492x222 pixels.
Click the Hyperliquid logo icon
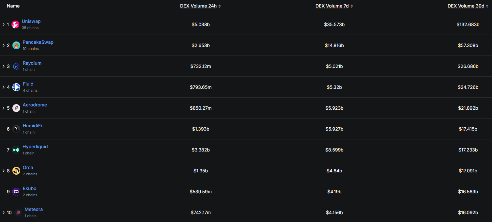point(16,150)
